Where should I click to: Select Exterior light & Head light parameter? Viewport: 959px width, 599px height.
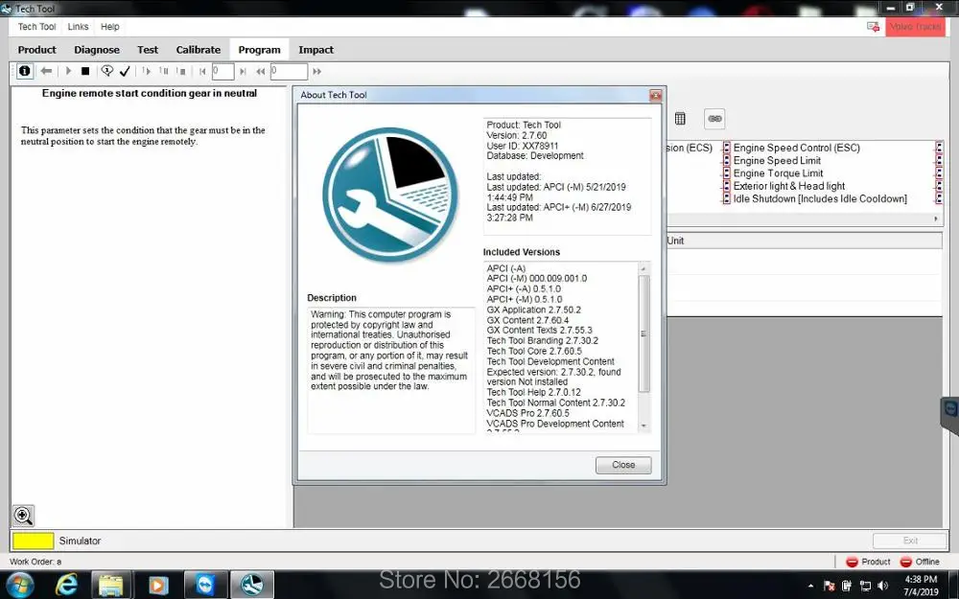point(789,187)
